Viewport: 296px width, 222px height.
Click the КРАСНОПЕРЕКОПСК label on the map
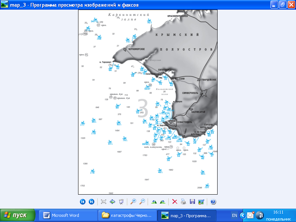178,16
